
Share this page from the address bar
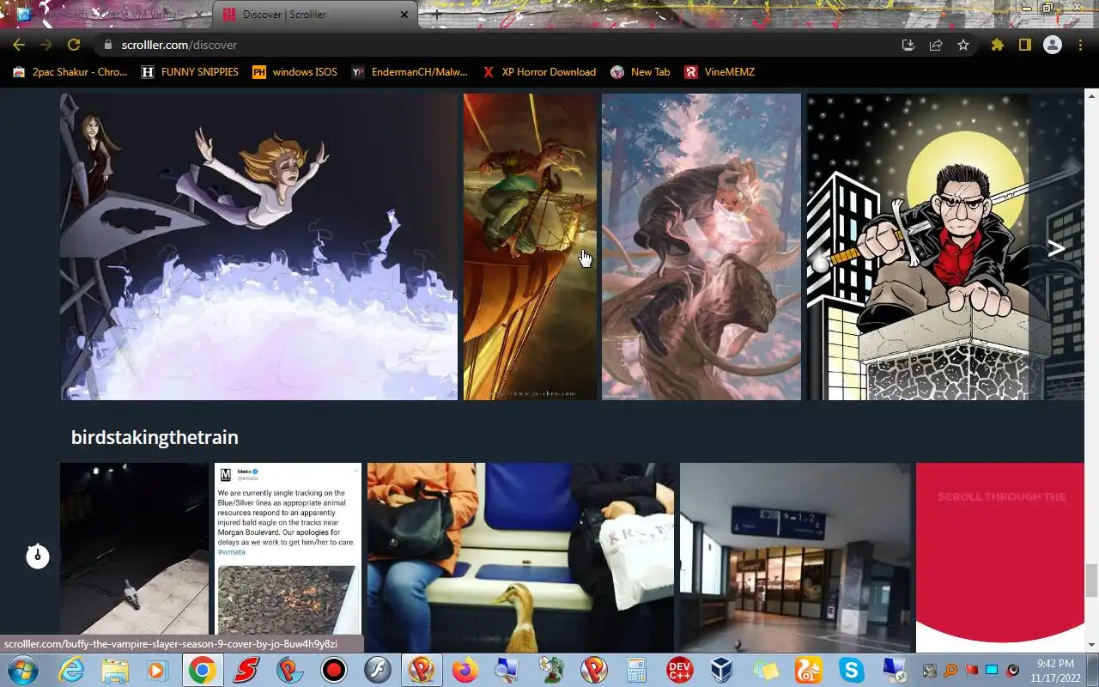pos(936,45)
